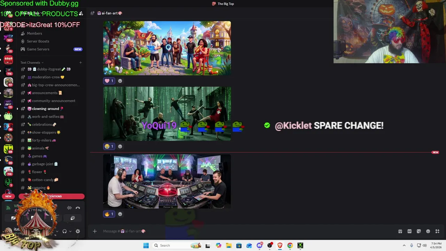The height and width of the screenshot is (251, 446).
Task: Add reaction to the matrix image
Action: pos(120,146)
